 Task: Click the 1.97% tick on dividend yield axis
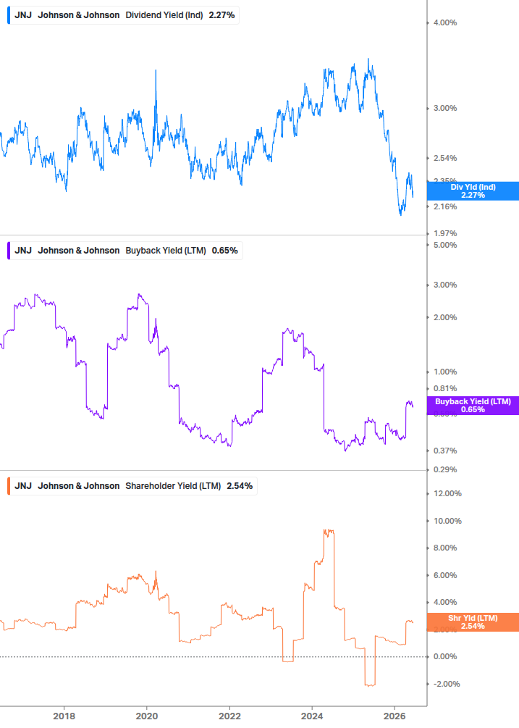[445, 233]
